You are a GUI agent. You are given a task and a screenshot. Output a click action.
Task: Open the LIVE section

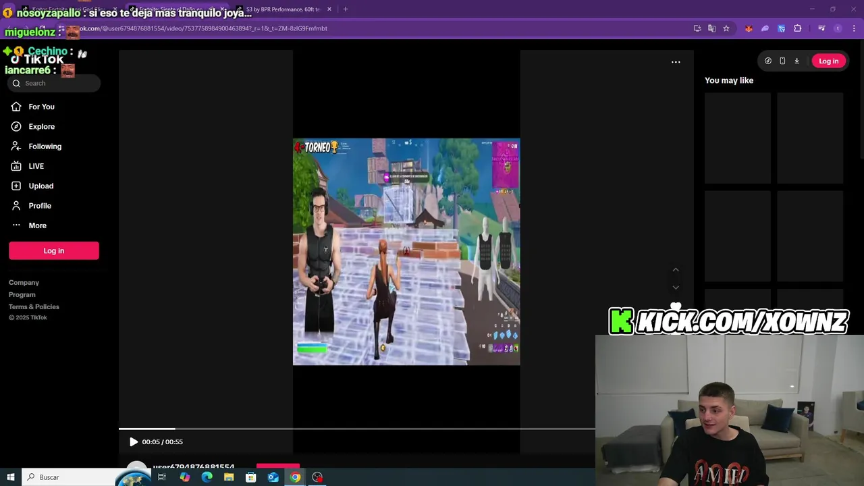36,166
